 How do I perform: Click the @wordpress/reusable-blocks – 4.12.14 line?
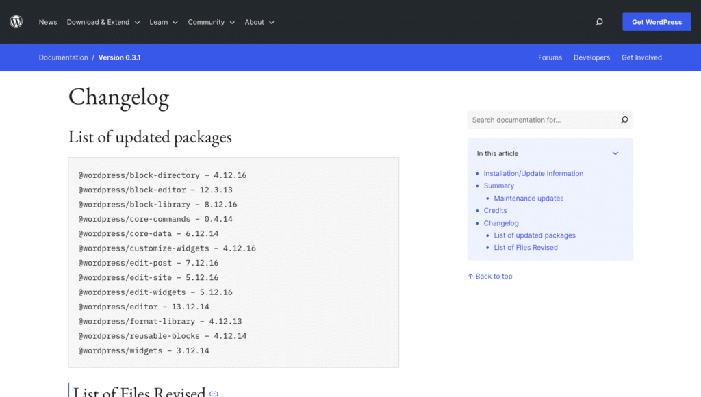coord(162,336)
